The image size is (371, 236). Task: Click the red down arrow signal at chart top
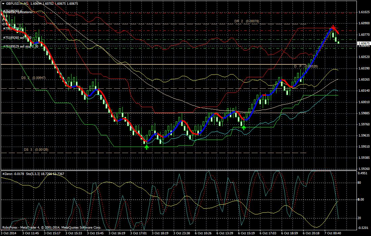click(333, 27)
